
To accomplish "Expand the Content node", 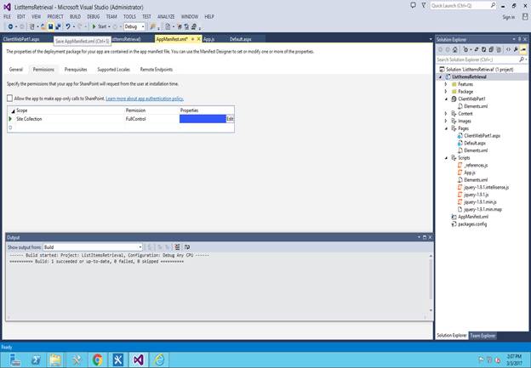I will point(446,114).
